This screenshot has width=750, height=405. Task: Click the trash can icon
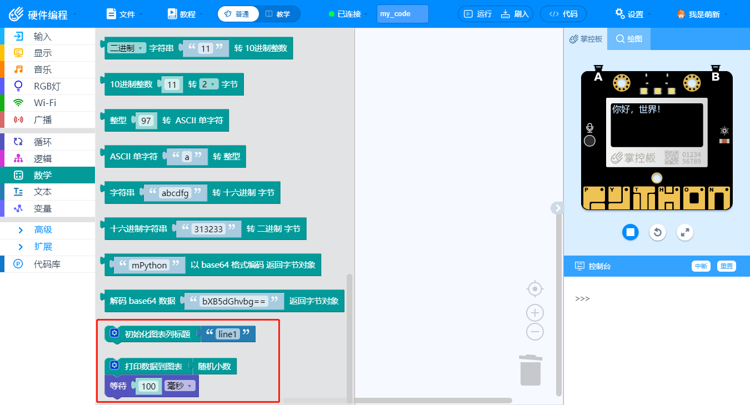coord(531,370)
